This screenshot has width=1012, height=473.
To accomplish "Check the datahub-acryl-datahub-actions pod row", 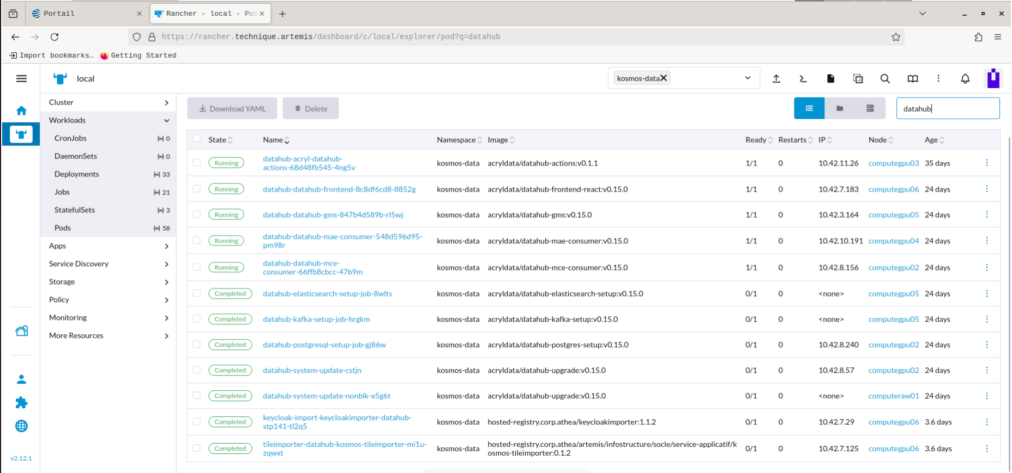I will point(197,162).
